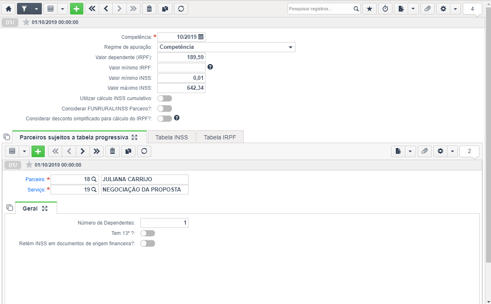Screen dimensions: 491x304
Task: Open grid view options dropdown in main toolbar
Action: (x=63, y=9)
